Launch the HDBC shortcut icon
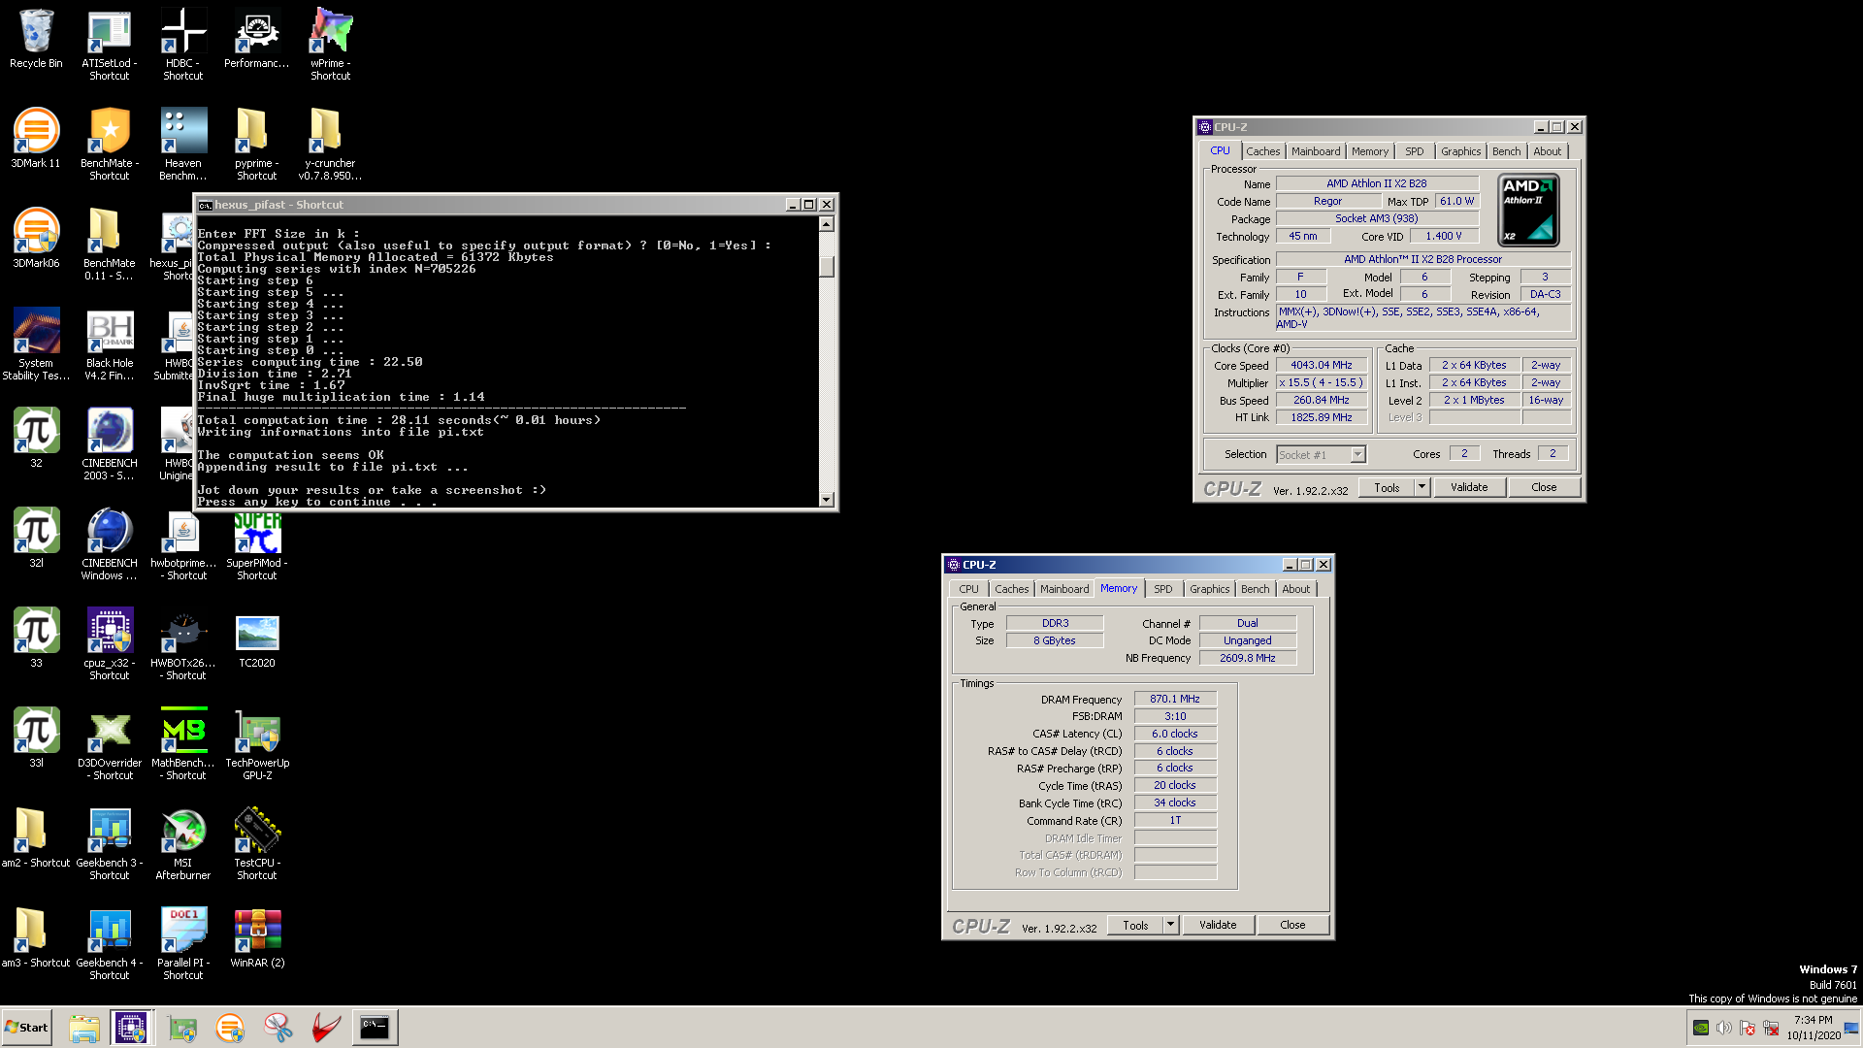 click(x=183, y=44)
